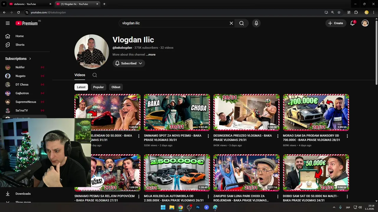Viewport: 378px width, 212px height.
Task: Start voice search with the microphone
Action: 256,23
